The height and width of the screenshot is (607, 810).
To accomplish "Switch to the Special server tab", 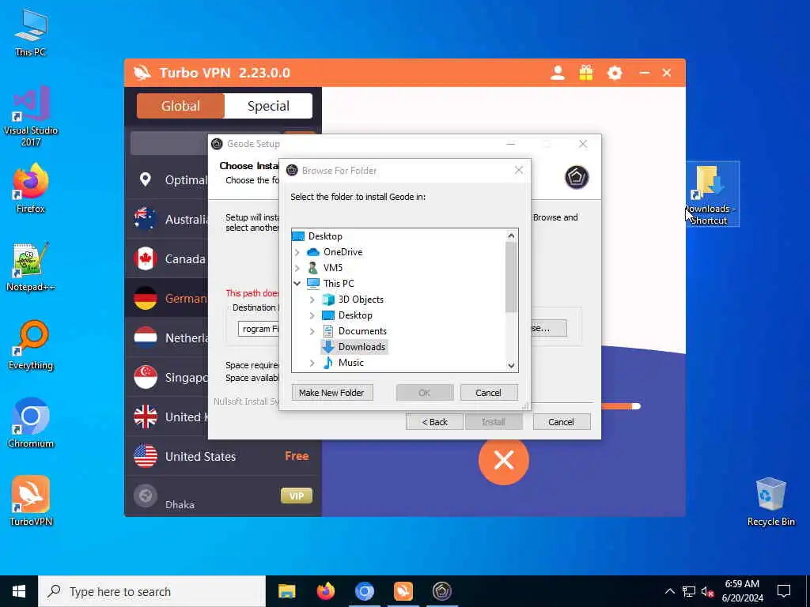I will [268, 106].
